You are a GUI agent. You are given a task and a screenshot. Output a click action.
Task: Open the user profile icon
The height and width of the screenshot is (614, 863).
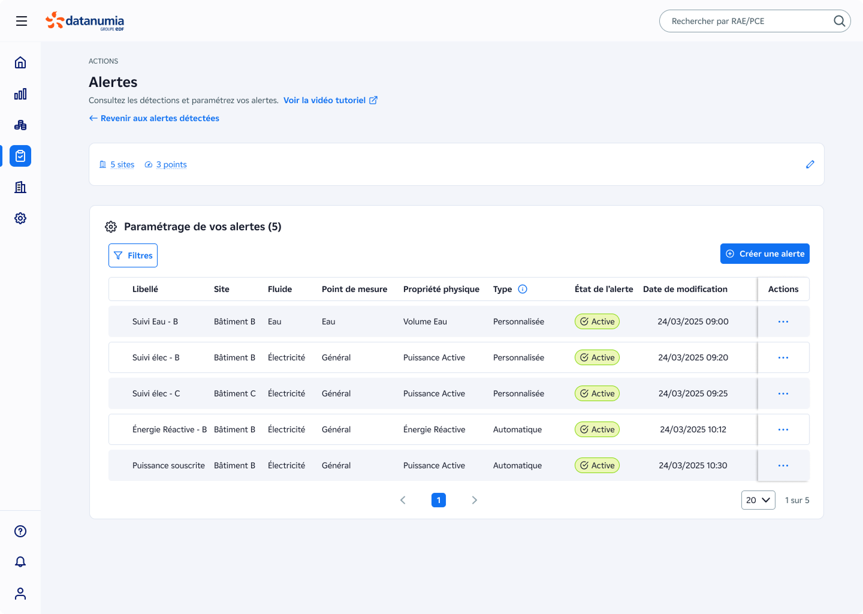pyautogui.click(x=20, y=594)
